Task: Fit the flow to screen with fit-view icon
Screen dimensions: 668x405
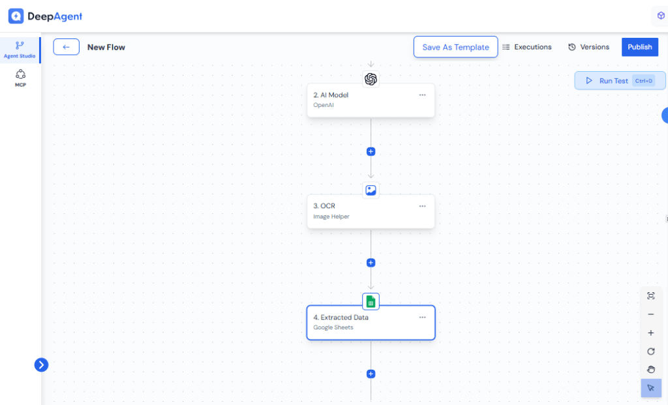Action: click(650, 295)
